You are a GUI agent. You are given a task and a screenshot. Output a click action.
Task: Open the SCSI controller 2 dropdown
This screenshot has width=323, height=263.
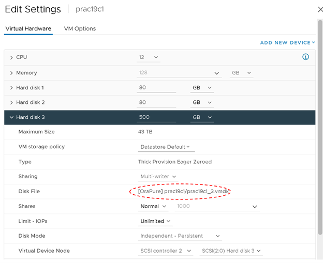[167, 251]
